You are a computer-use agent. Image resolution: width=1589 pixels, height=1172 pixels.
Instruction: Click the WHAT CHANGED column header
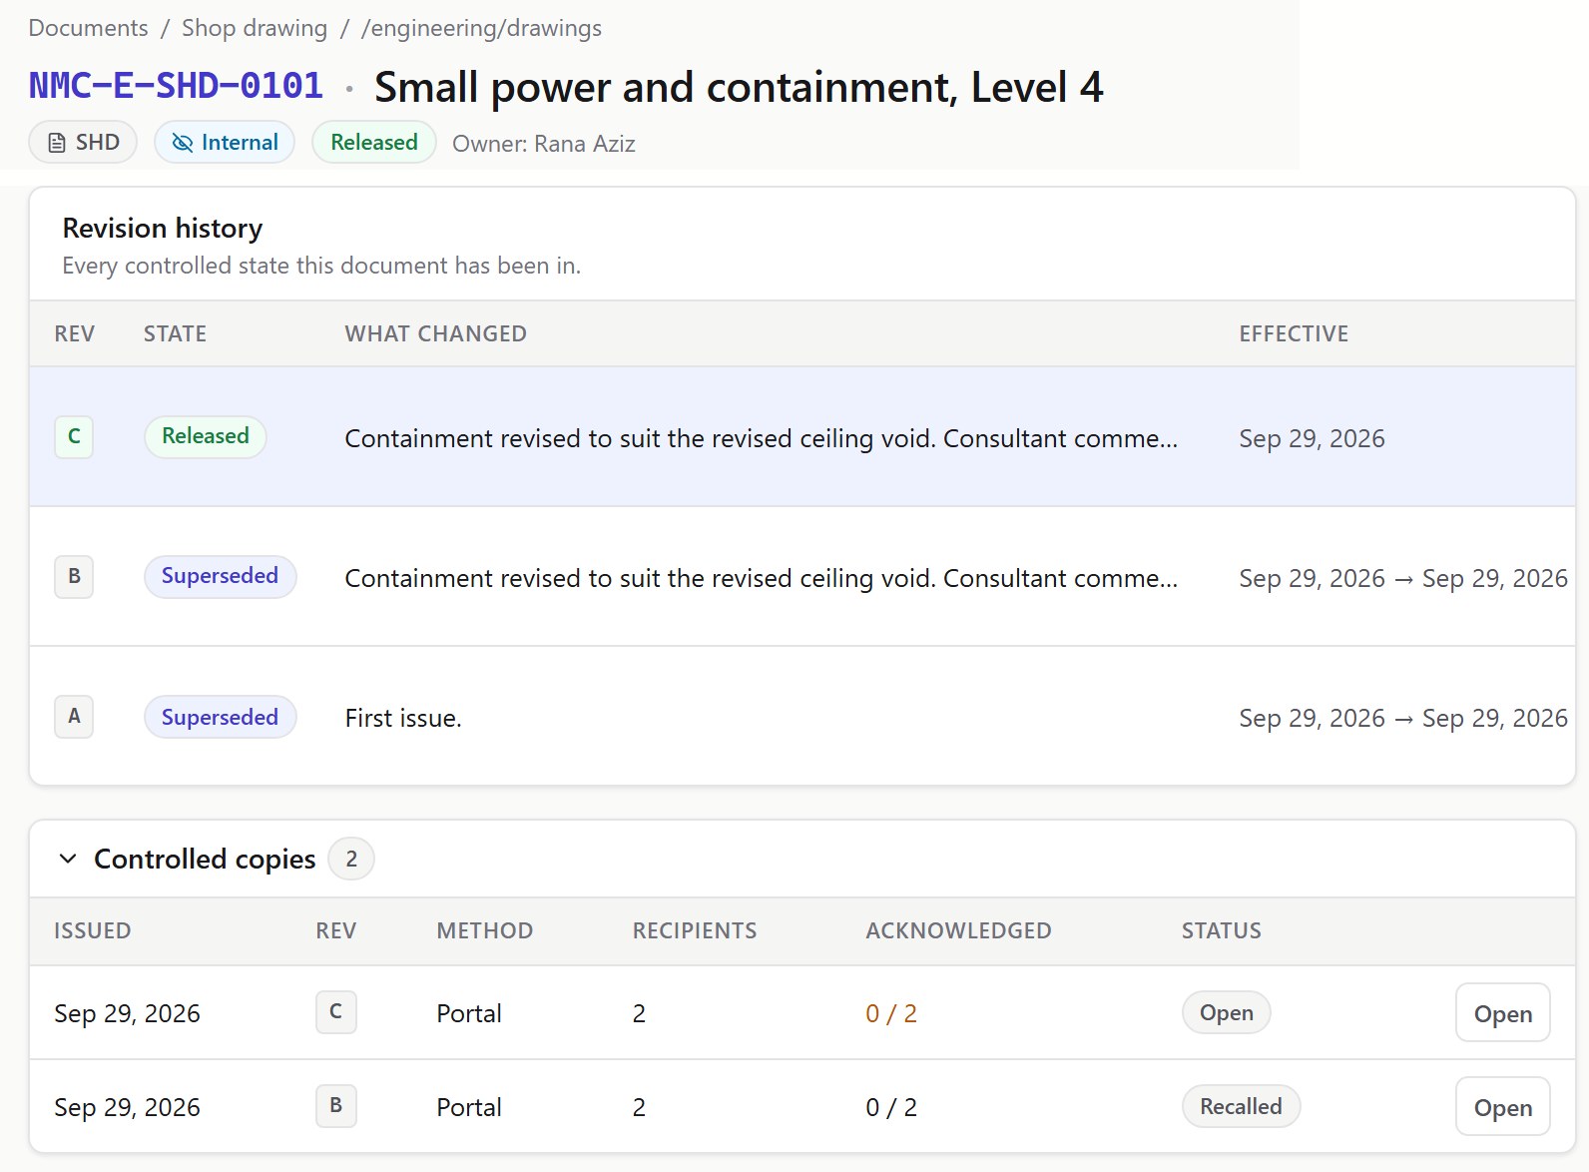pyautogui.click(x=435, y=333)
